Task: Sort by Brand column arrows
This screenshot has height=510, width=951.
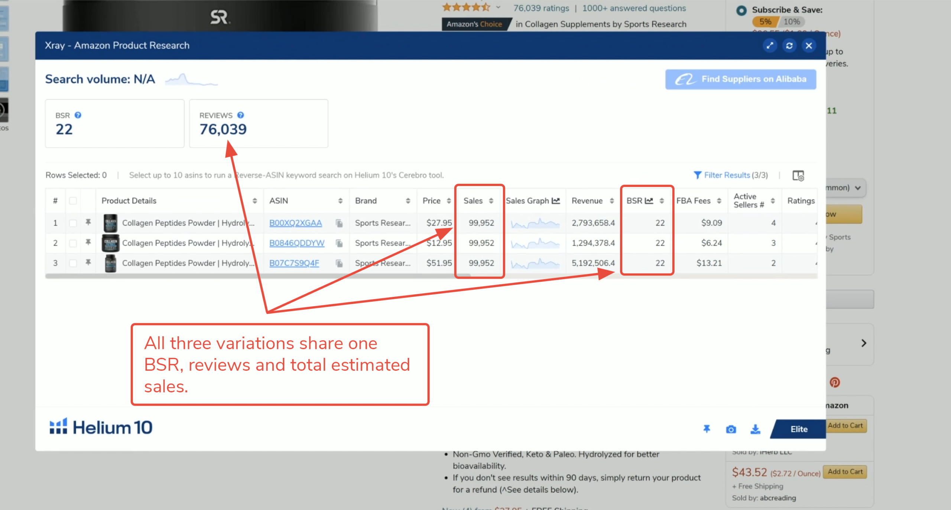Action: [408, 201]
